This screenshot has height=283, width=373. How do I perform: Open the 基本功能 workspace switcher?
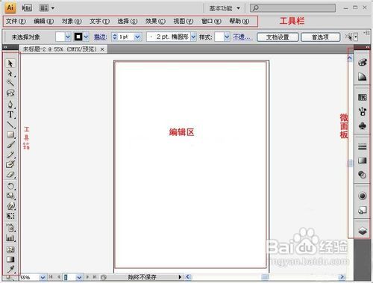[x=225, y=8]
